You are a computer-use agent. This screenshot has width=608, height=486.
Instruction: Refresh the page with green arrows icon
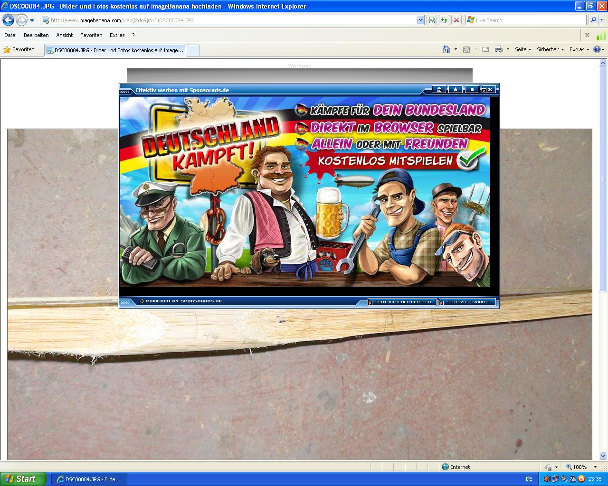click(444, 20)
